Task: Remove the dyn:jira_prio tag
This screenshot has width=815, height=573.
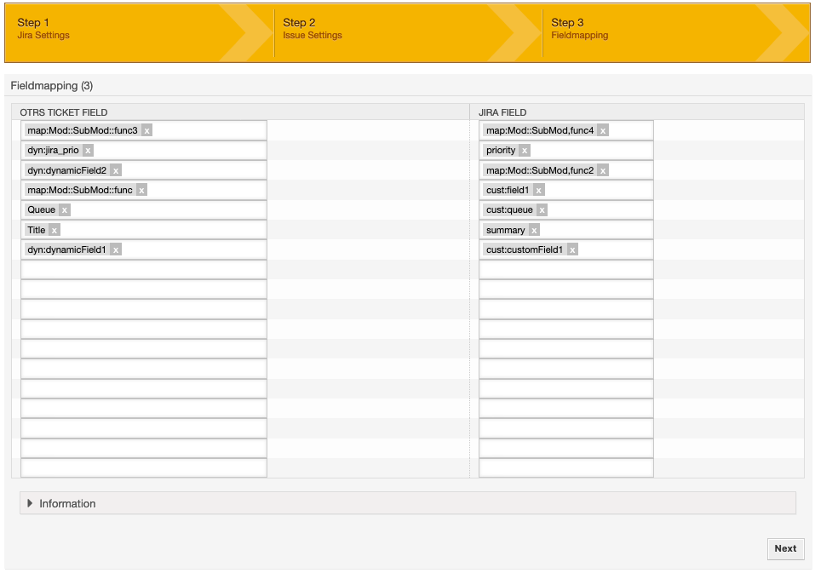Action: tap(88, 151)
